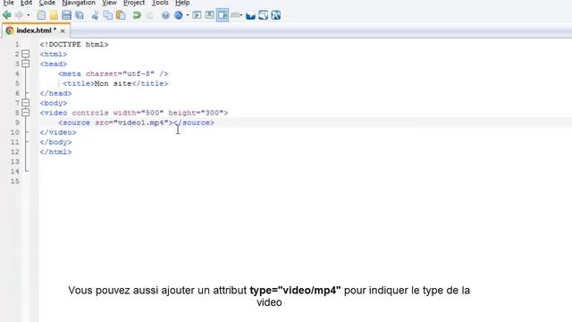Undo with the green arrow icon
Screen dimensions: 572x322
pos(137,15)
